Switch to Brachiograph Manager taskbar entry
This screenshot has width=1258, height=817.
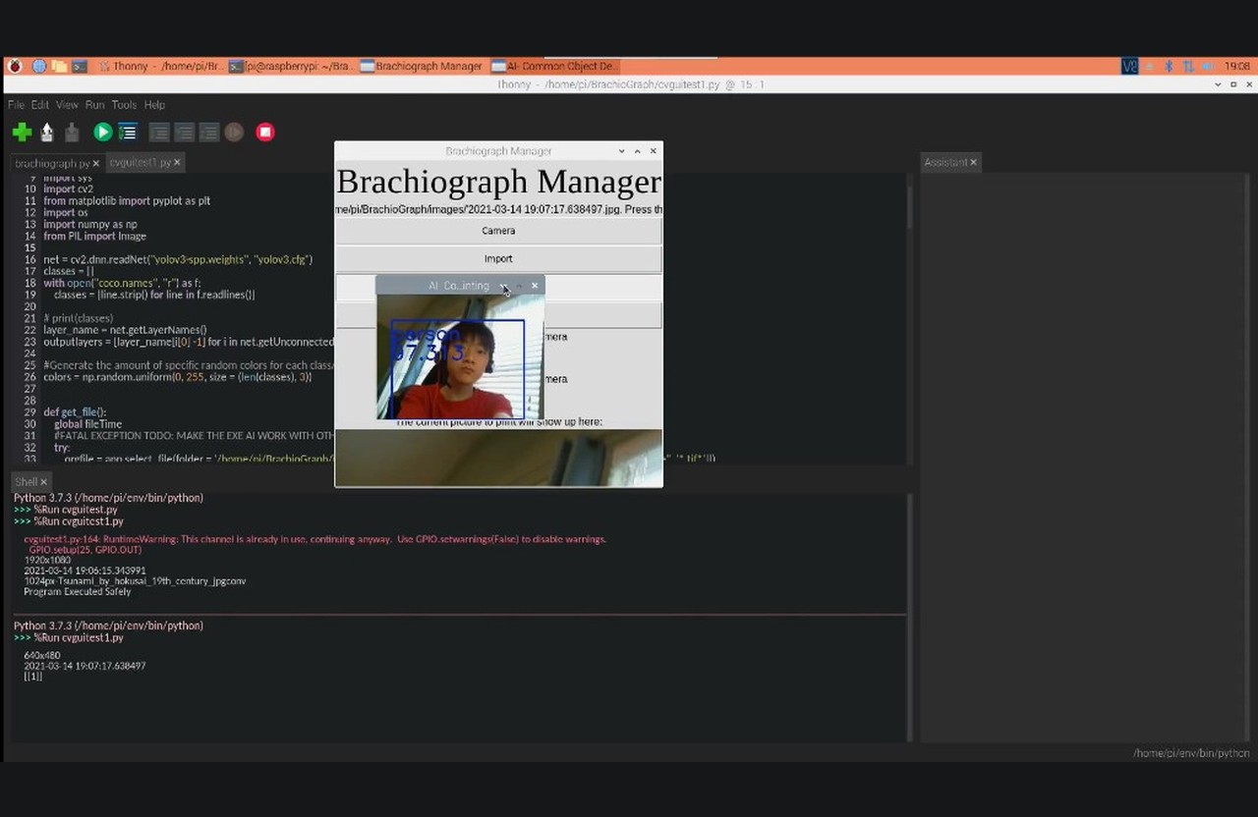pos(423,66)
